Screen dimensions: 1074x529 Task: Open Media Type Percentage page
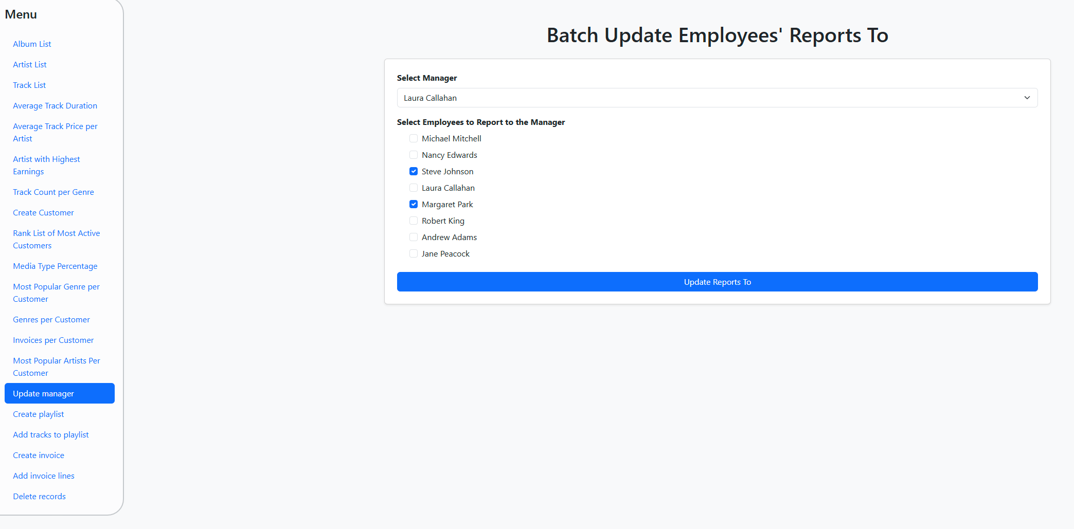pyautogui.click(x=55, y=266)
